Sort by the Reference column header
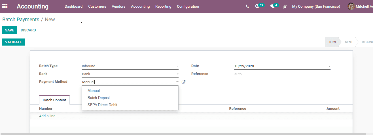Viewport: 373px width, 135px height. coord(238,108)
